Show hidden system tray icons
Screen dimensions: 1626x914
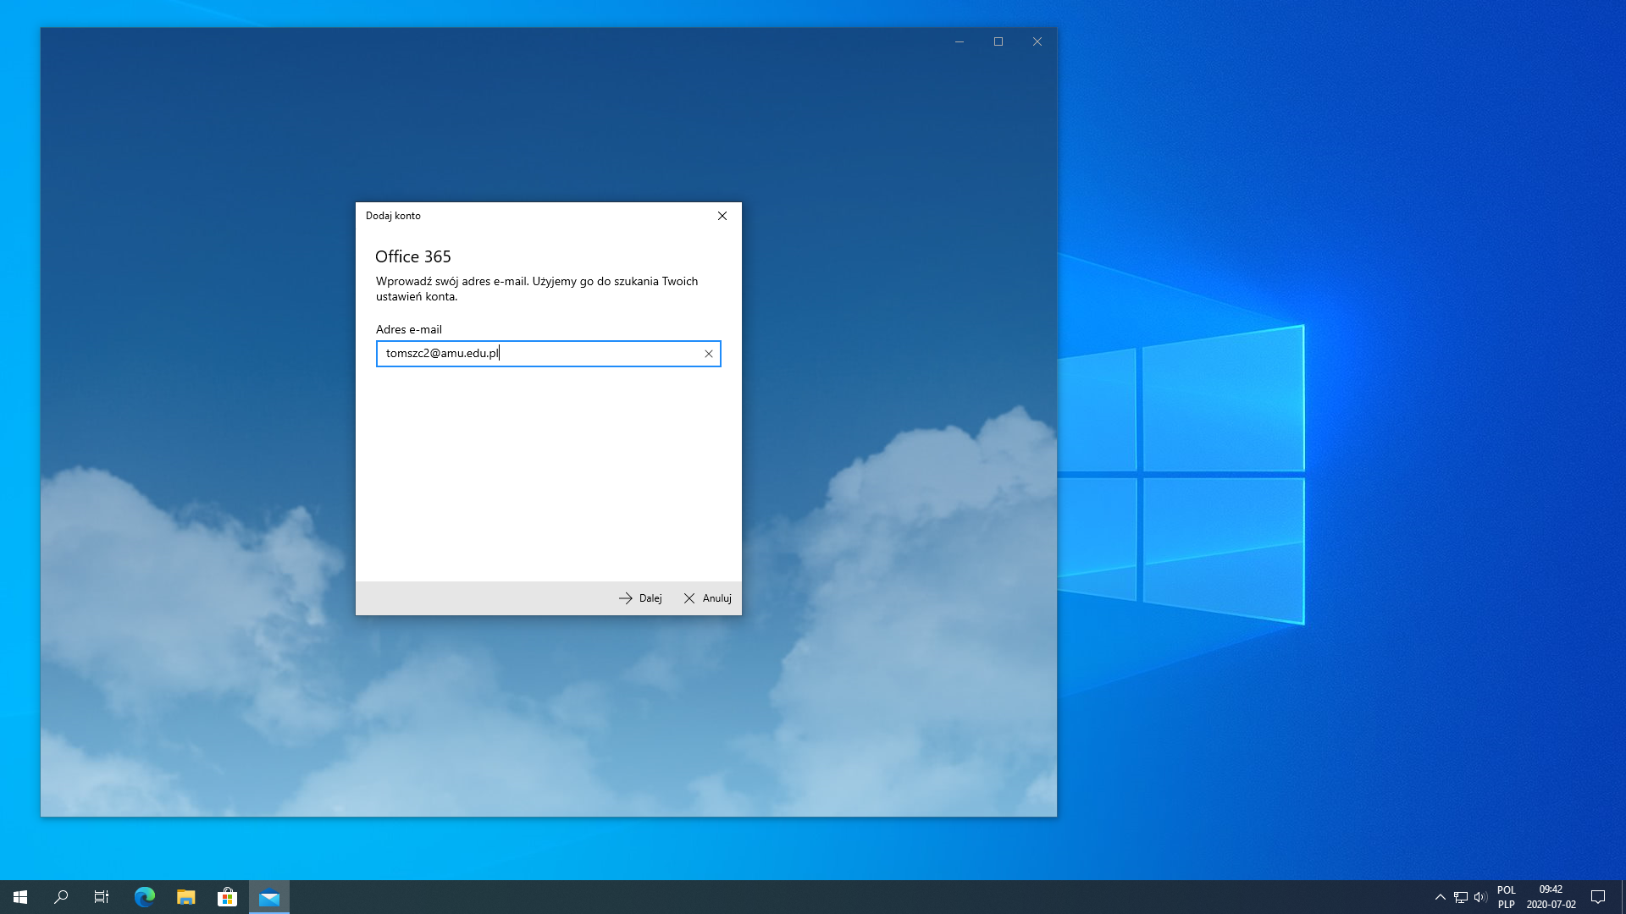(1440, 897)
